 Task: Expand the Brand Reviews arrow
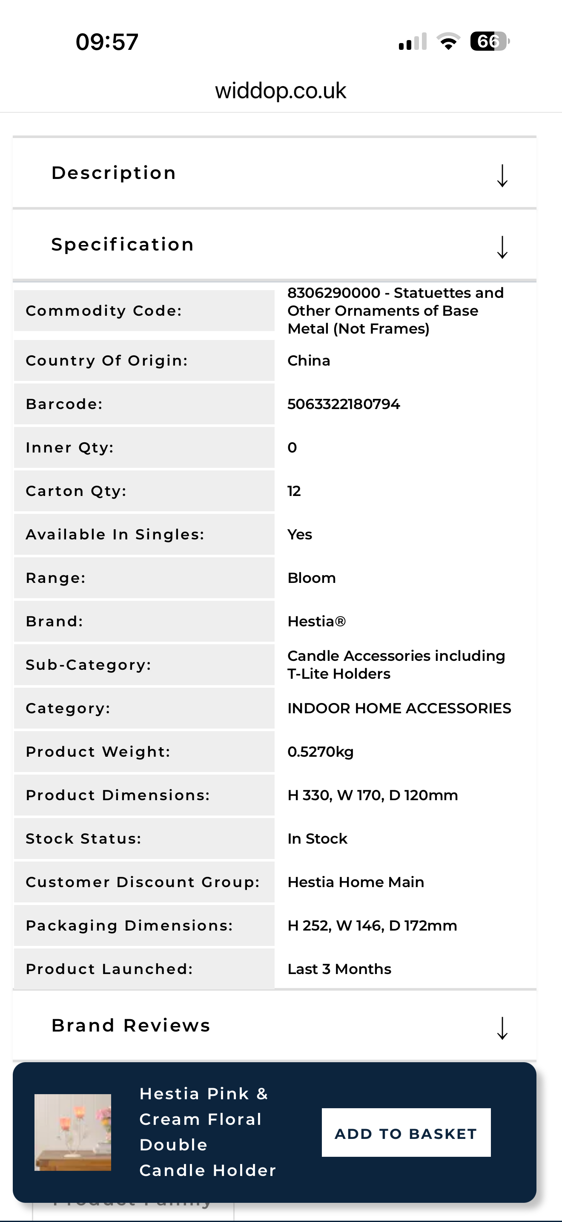(502, 1028)
